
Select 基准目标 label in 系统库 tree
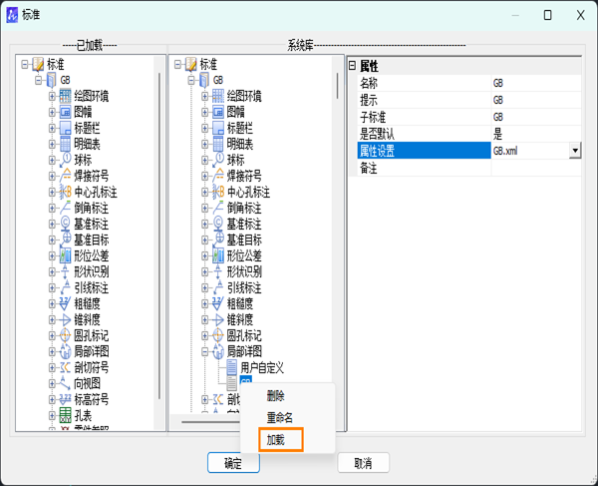[x=244, y=240]
